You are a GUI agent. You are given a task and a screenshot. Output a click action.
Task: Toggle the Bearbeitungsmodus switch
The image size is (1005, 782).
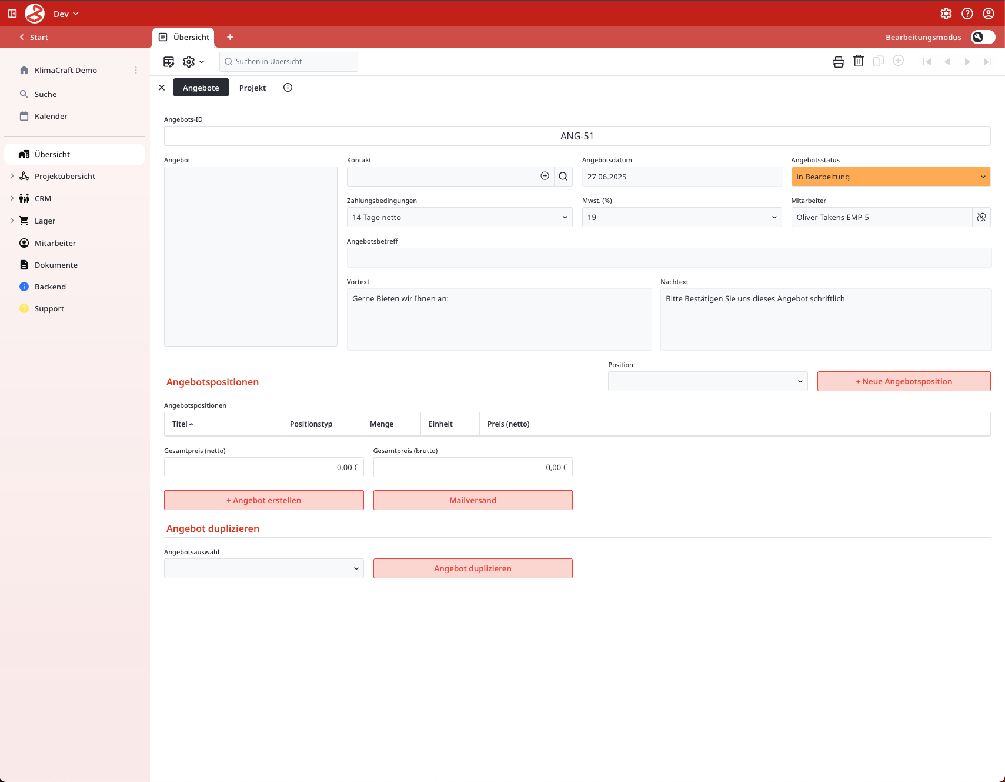[x=983, y=37]
